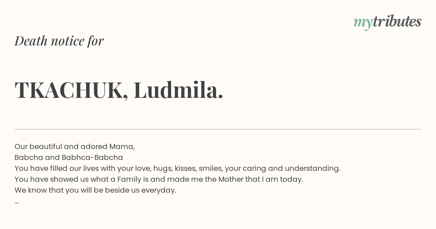Viewport: 436px width, 229px height.
Task: Click the word "Mama"
Action: 121,146
